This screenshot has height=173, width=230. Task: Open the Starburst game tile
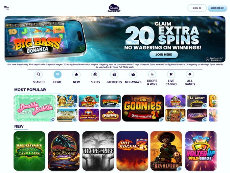197,115
